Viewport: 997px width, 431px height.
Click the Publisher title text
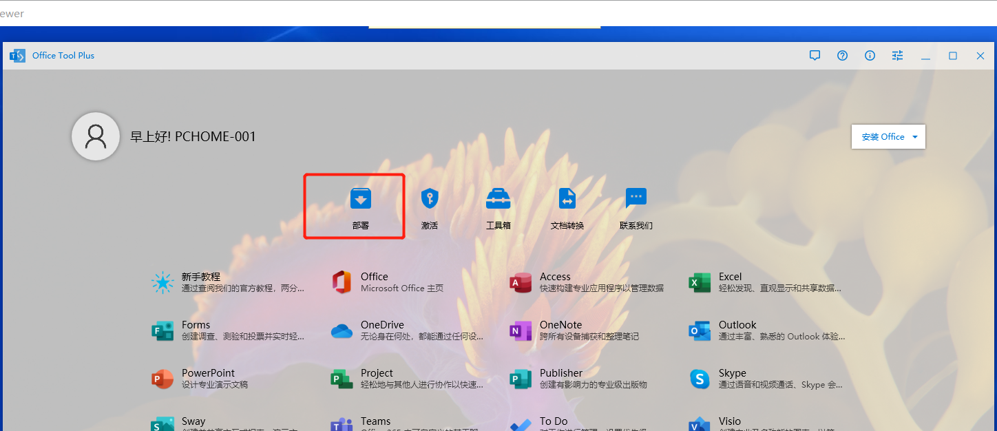561,373
